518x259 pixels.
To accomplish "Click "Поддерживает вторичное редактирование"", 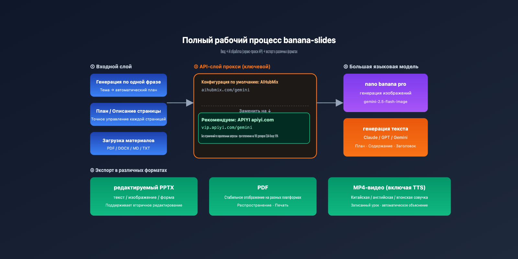I will click(144, 205).
